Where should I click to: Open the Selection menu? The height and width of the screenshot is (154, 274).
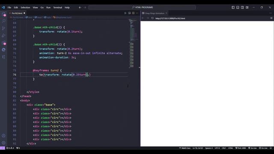[x=25, y=8]
